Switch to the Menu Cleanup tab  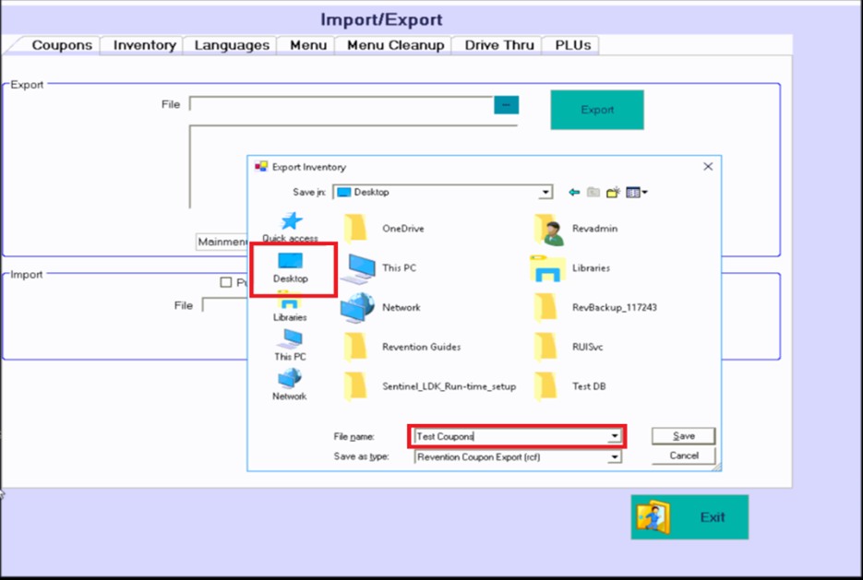pyautogui.click(x=395, y=45)
